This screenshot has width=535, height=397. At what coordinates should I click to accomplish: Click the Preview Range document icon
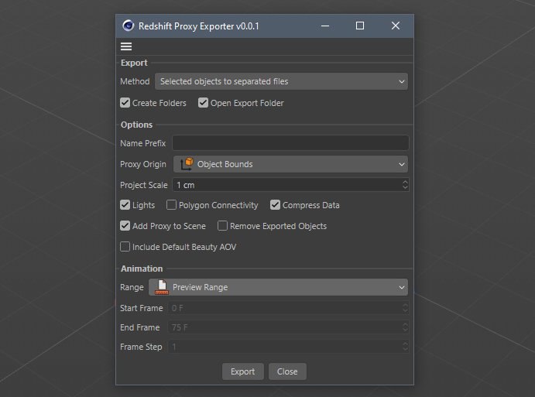coord(162,287)
